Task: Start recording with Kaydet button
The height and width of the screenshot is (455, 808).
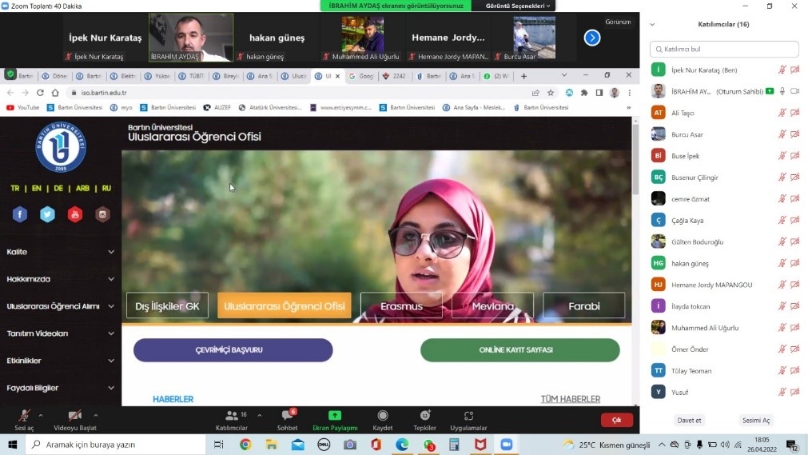Action: pyautogui.click(x=382, y=420)
